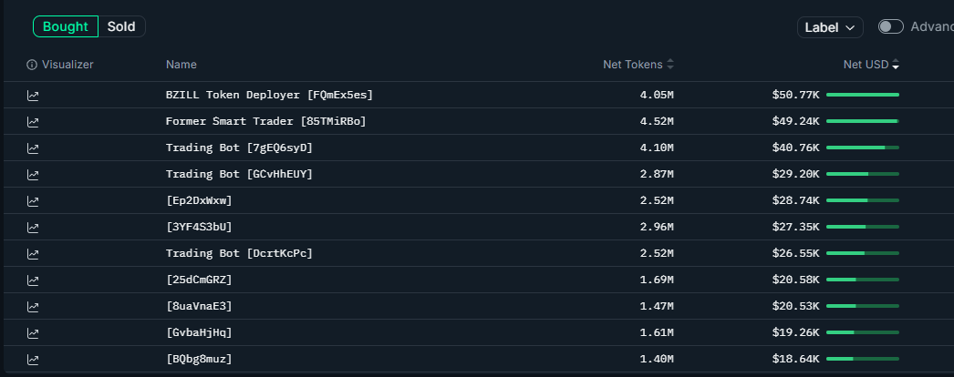Select the $49.24K net USD value

tap(796, 121)
